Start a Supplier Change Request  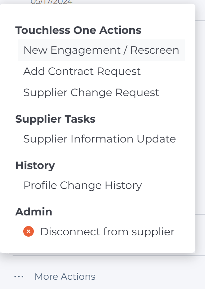click(x=91, y=92)
